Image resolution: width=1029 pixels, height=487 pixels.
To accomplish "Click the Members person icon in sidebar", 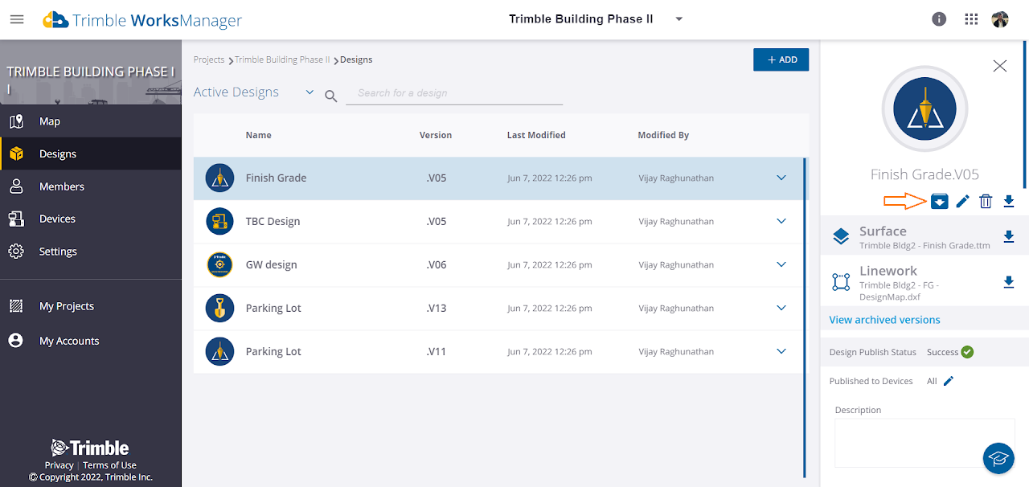I will [x=16, y=186].
